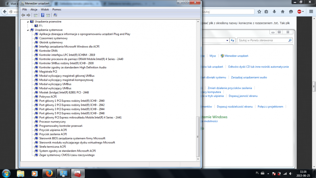Image resolution: width=316 pixels, height=178 pixels.
Task: Show hidden system tray icons arrow
Action: coord(268,174)
